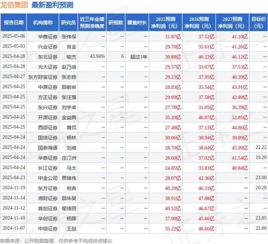Click the 43.94% accuracy value

point(97,56)
